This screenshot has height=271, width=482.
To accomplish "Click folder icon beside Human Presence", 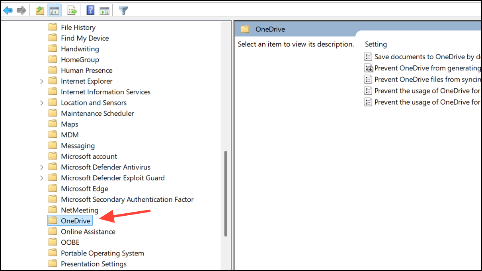I will click(x=53, y=70).
